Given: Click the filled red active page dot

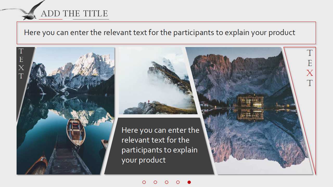Looking at the screenshot, I should click(189, 182).
